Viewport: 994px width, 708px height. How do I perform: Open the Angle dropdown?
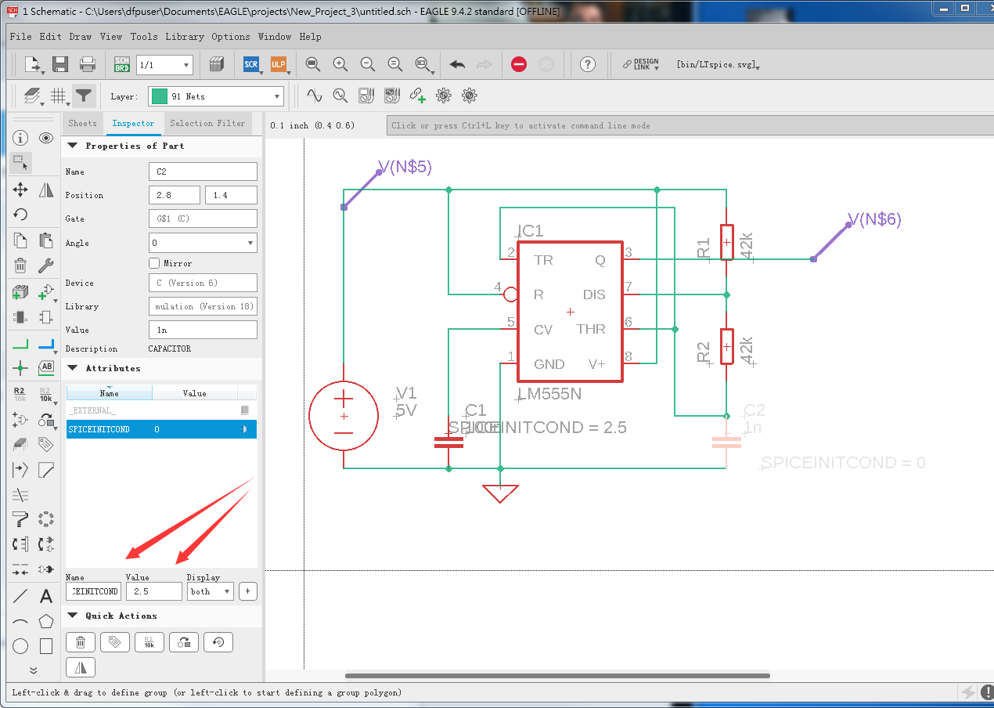coord(203,243)
